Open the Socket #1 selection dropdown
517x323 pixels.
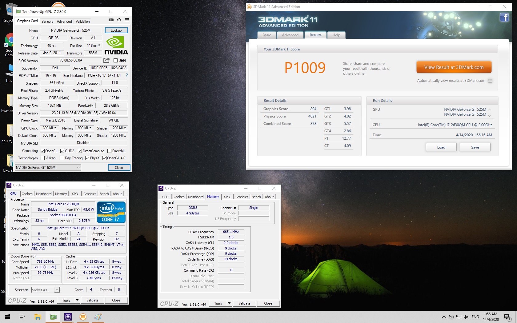coord(45,290)
